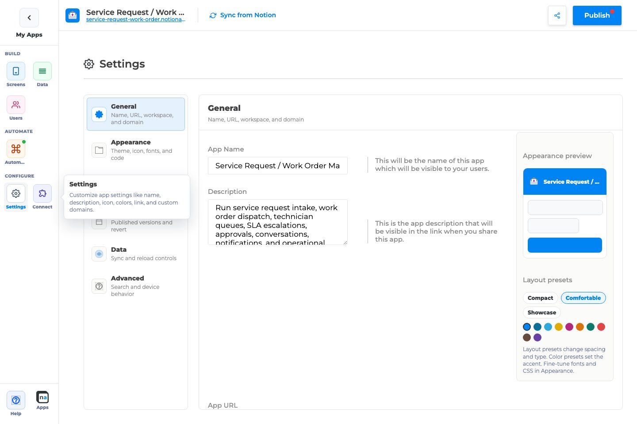Select the Compact layout preset
The image size is (637, 424).
click(x=540, y=298)
